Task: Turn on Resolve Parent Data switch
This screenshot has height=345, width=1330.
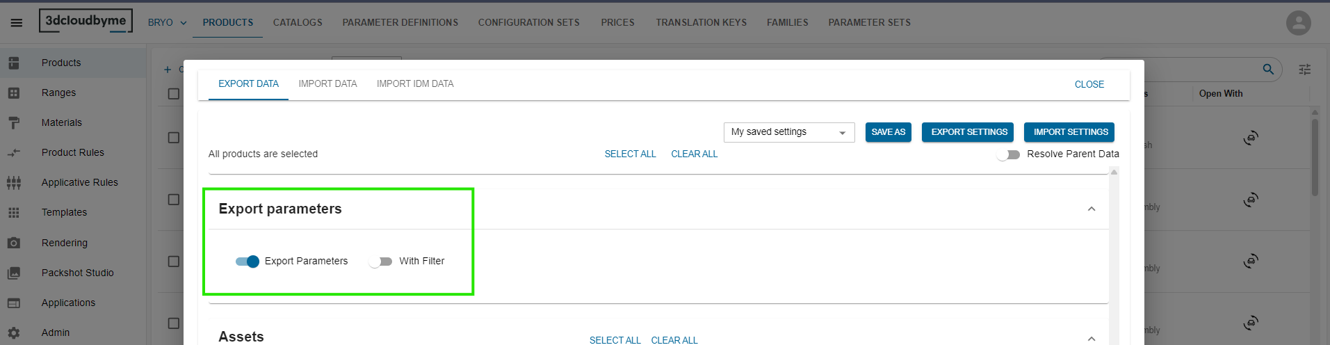Action: 1007,154
